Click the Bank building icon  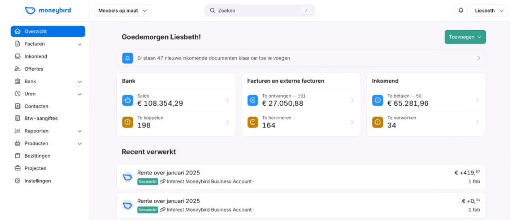coord(18,81)
